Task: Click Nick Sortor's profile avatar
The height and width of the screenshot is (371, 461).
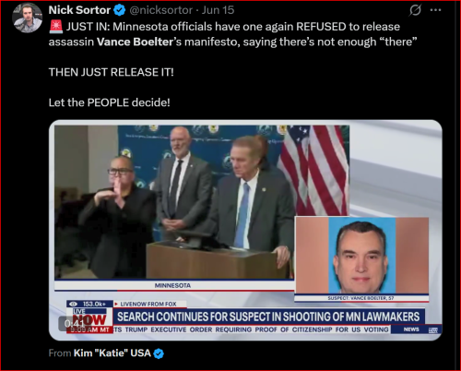Action: [27, 18]
